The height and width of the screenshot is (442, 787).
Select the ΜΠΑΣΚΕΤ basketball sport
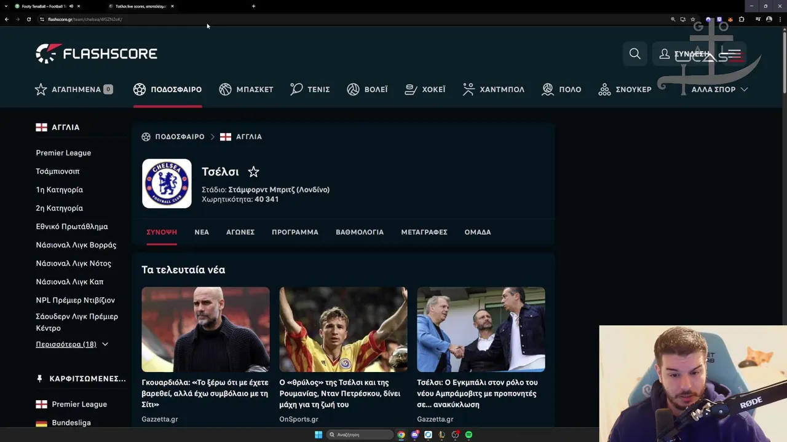pos(246,90)
